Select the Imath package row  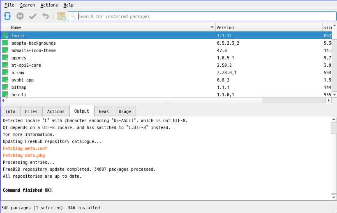166,36
